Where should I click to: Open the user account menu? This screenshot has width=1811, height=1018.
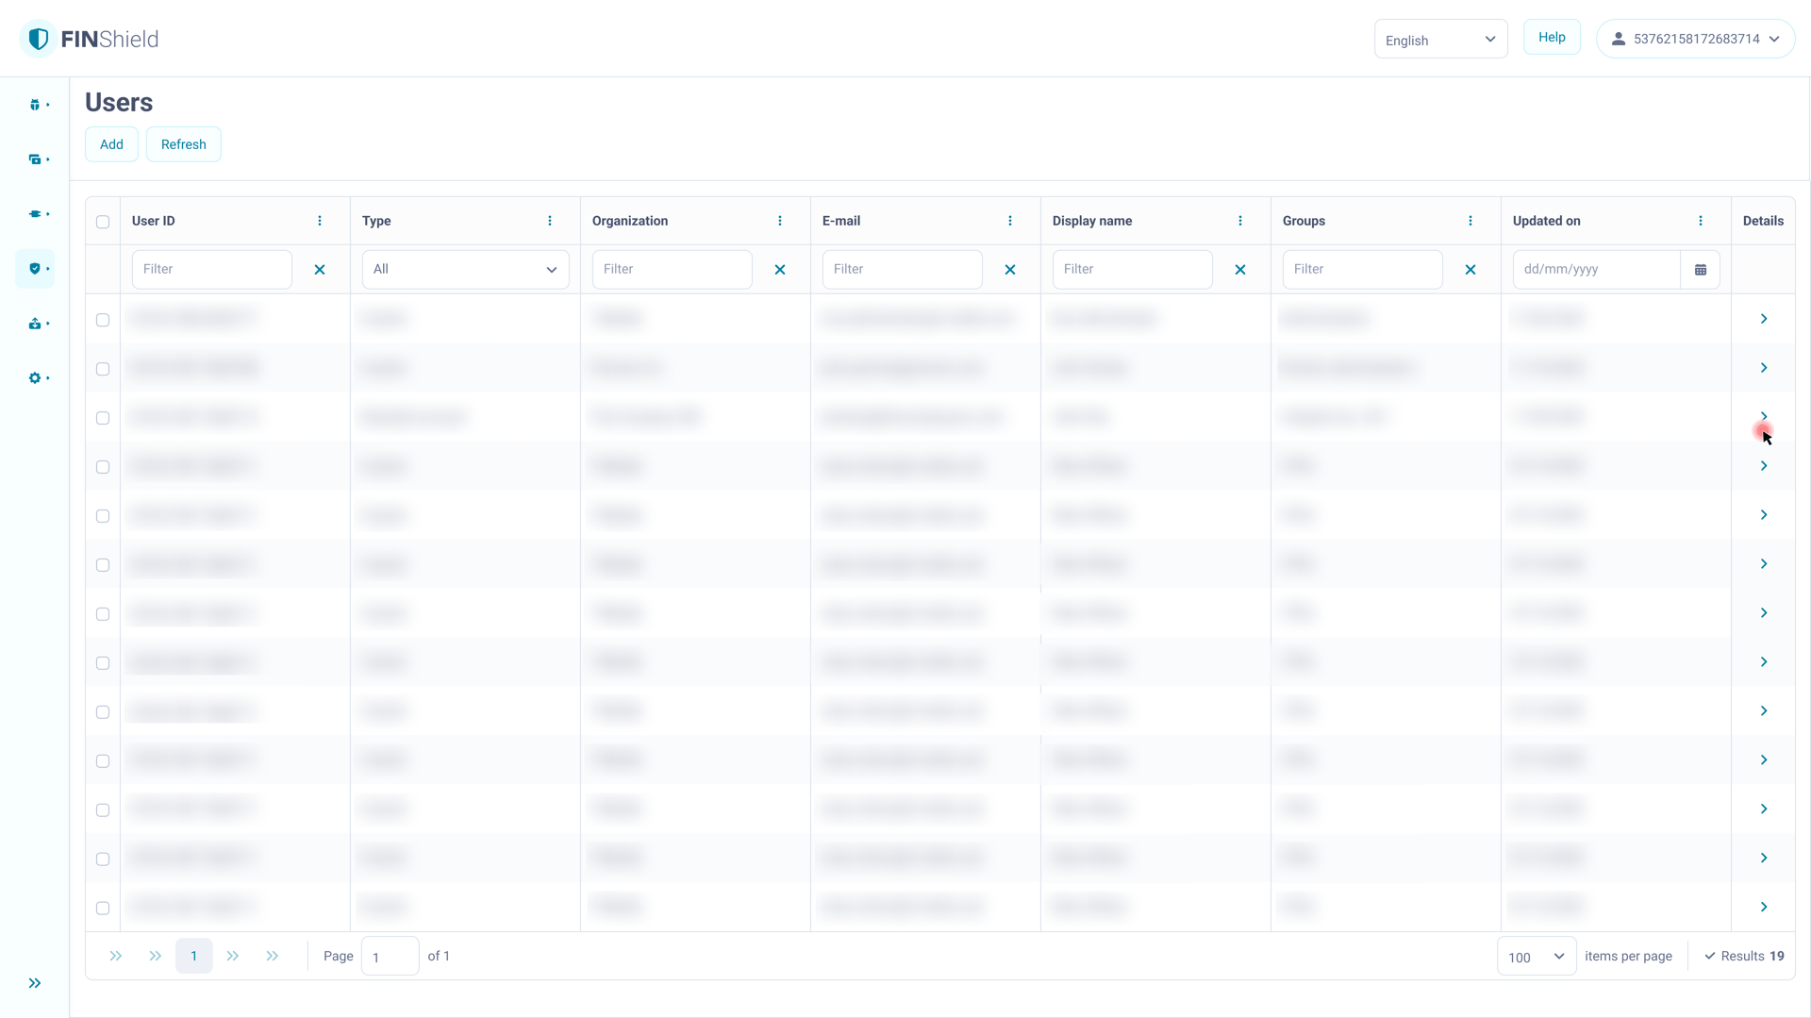click(1695, 39)
